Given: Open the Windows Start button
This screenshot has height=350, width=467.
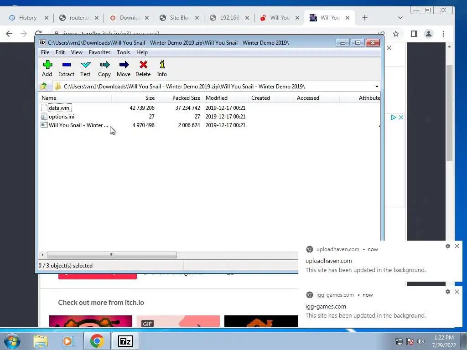Looking at the screenshot, I should pyautogui.click(x=12, y=341).
